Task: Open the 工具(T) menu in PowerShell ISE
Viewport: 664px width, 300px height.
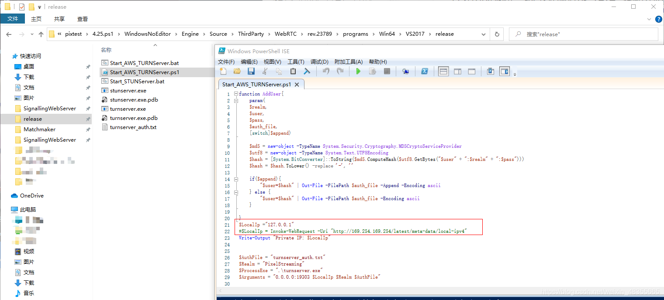Action: pyautogui.click(x=296, y=61)
